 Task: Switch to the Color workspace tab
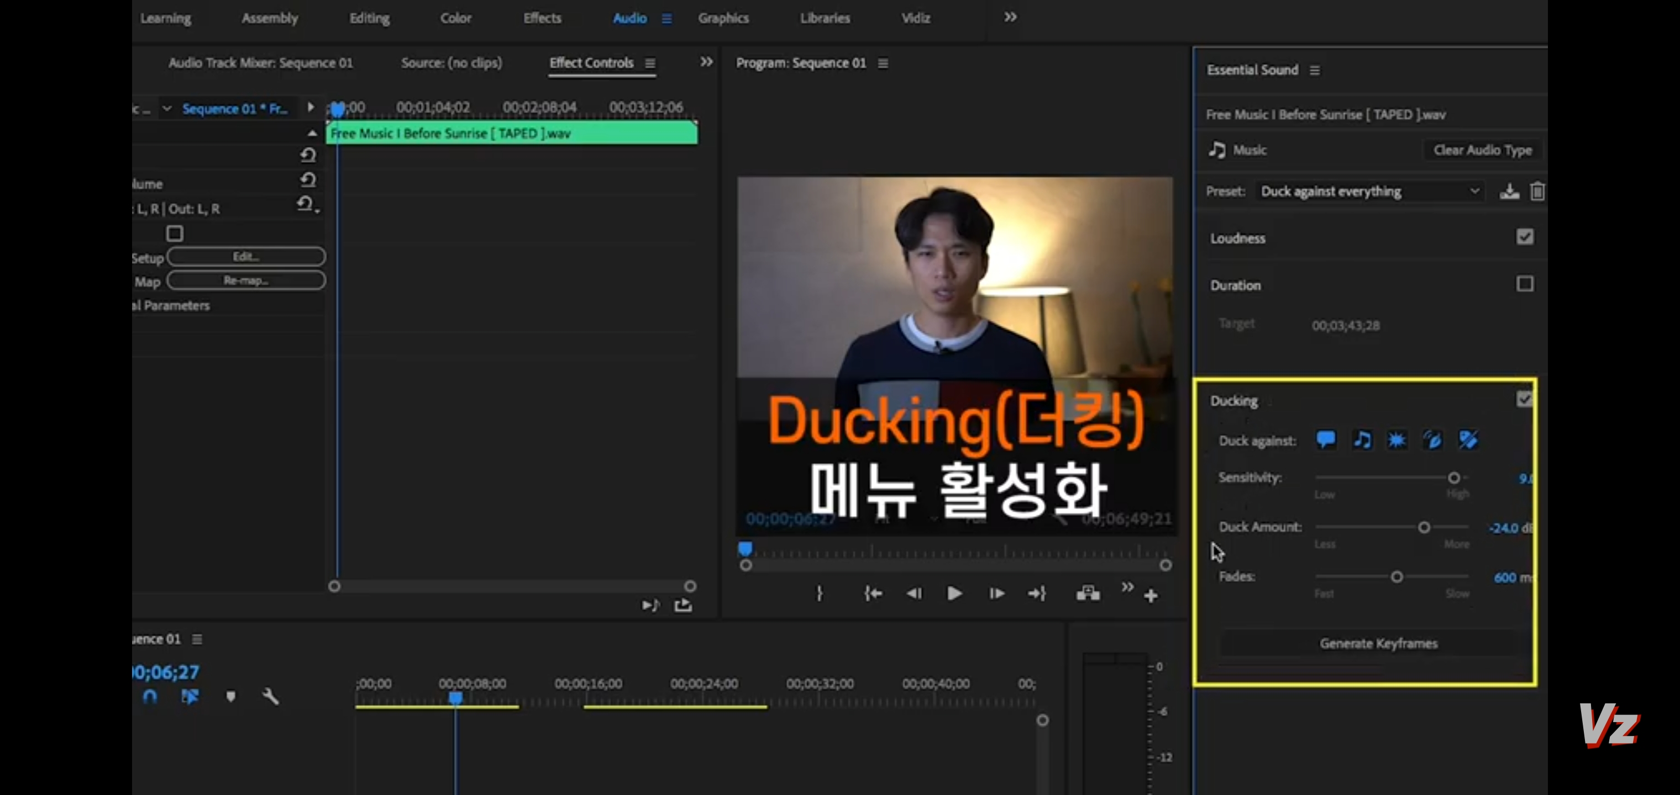[455, 18]
